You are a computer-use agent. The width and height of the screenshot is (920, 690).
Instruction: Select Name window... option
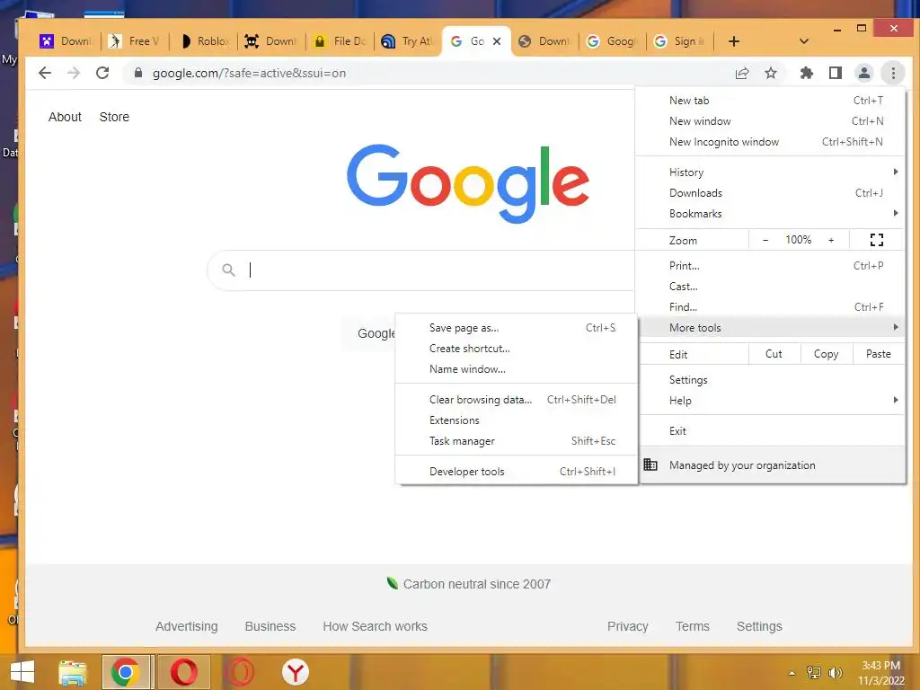pos(516,369)
